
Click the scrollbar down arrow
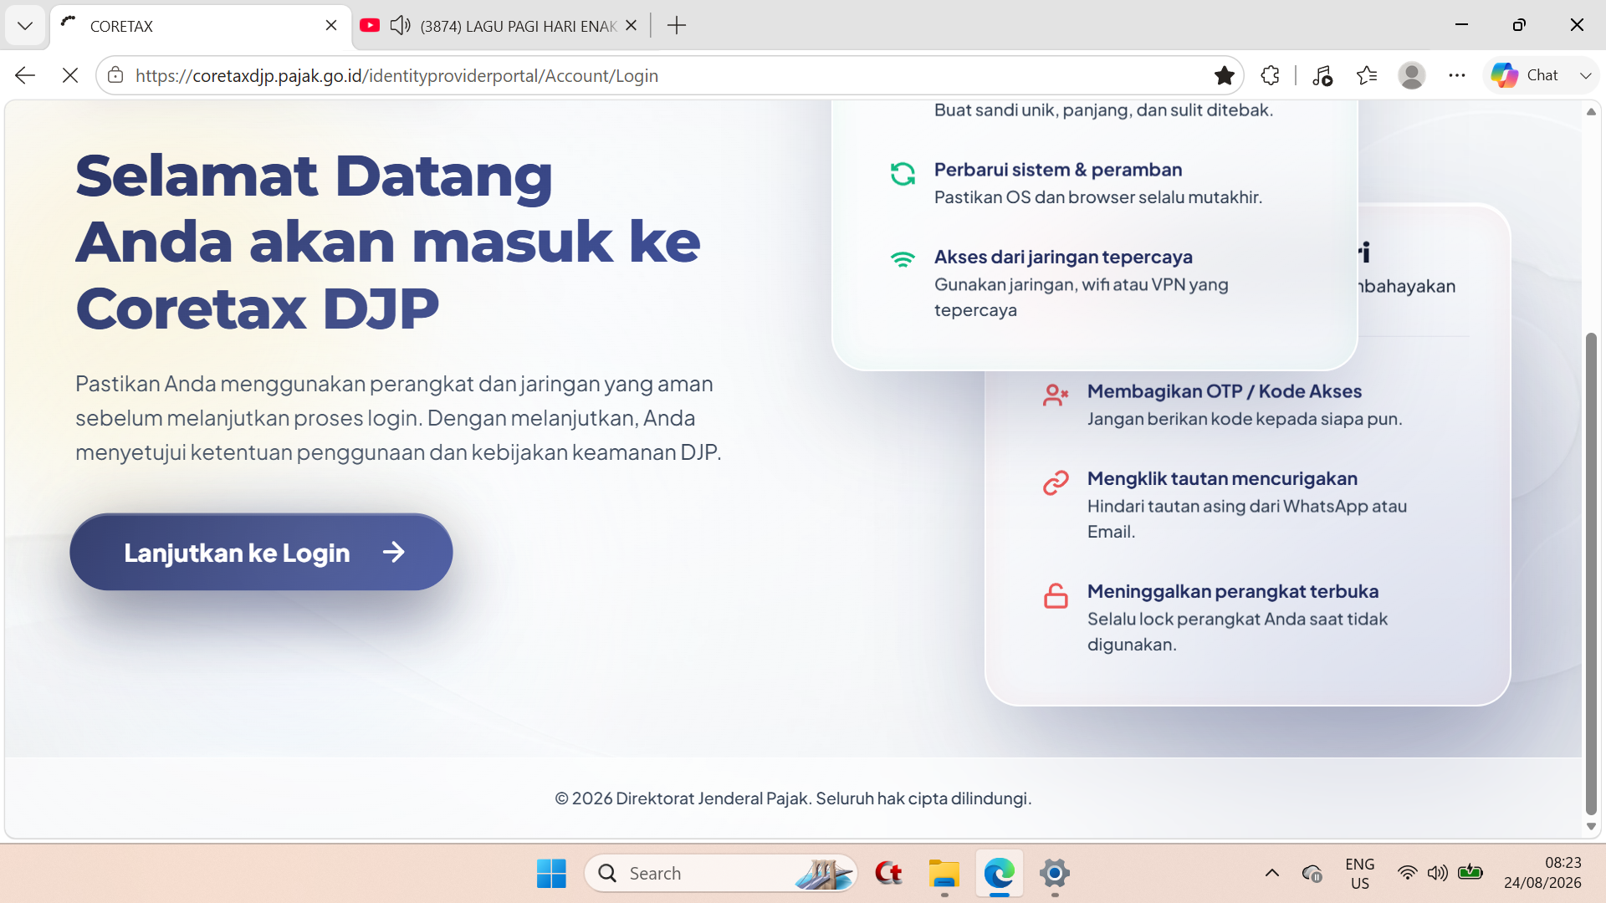1591,827
